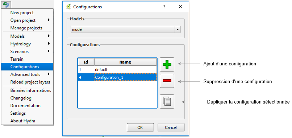Open the model dropdown arrow
The width and height of the screenshot is (292, 138).
178,29
